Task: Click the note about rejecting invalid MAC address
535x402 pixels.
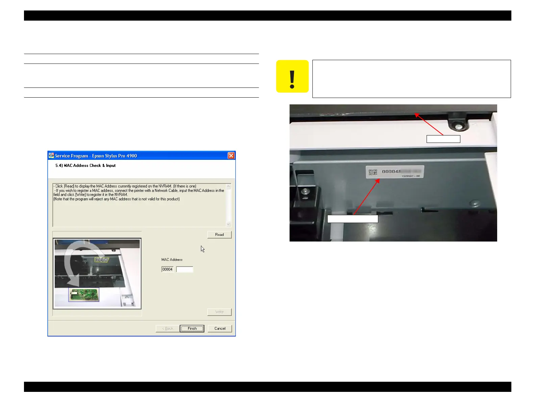Action: tap(117, 199)
